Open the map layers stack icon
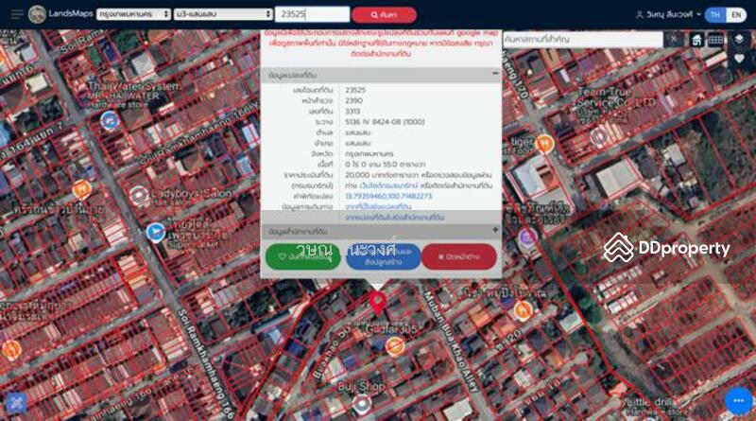The height and width of the screenshot is (421, 756). pos(739,40)
